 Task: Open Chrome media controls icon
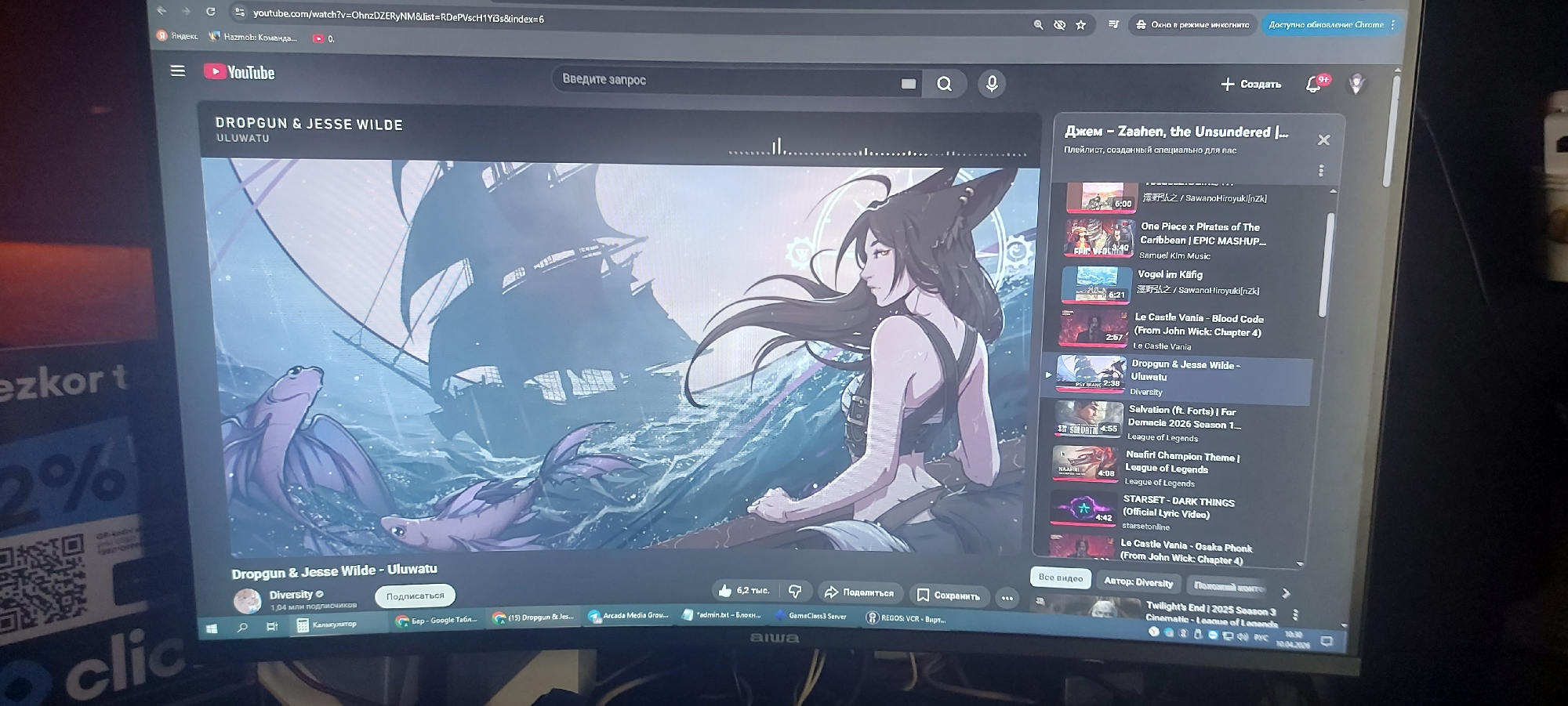tap(1112, 25)
